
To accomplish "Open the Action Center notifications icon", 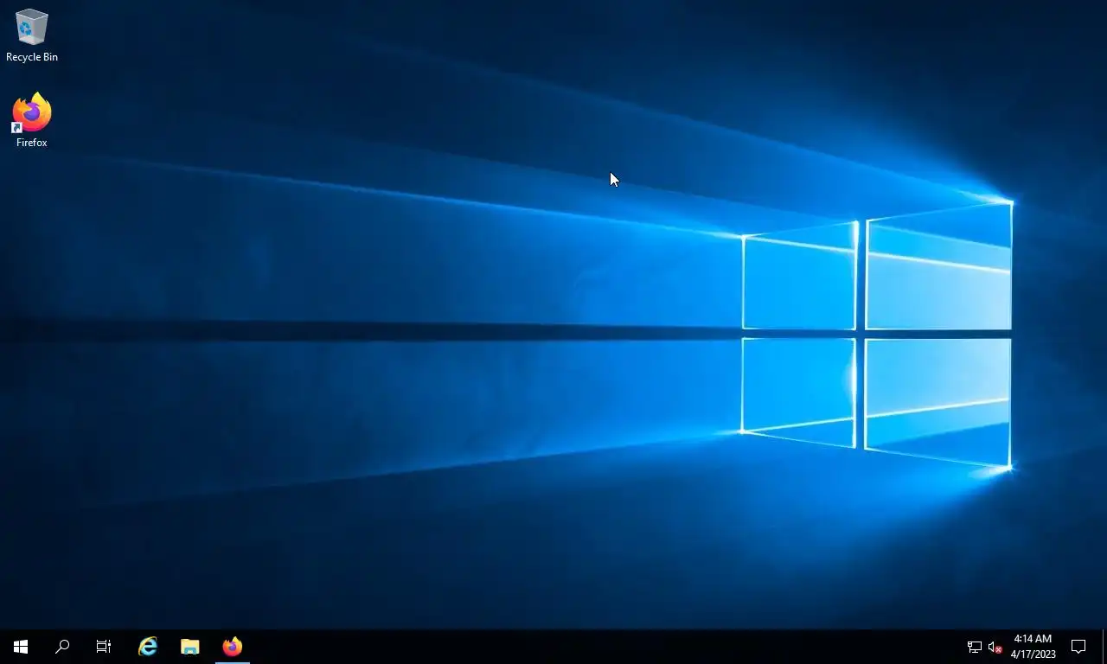I will (x=1078, y=647).
